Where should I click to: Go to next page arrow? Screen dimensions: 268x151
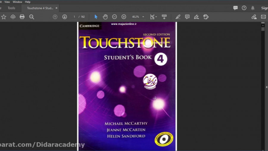pyautogui.click(x=65, y=17)
